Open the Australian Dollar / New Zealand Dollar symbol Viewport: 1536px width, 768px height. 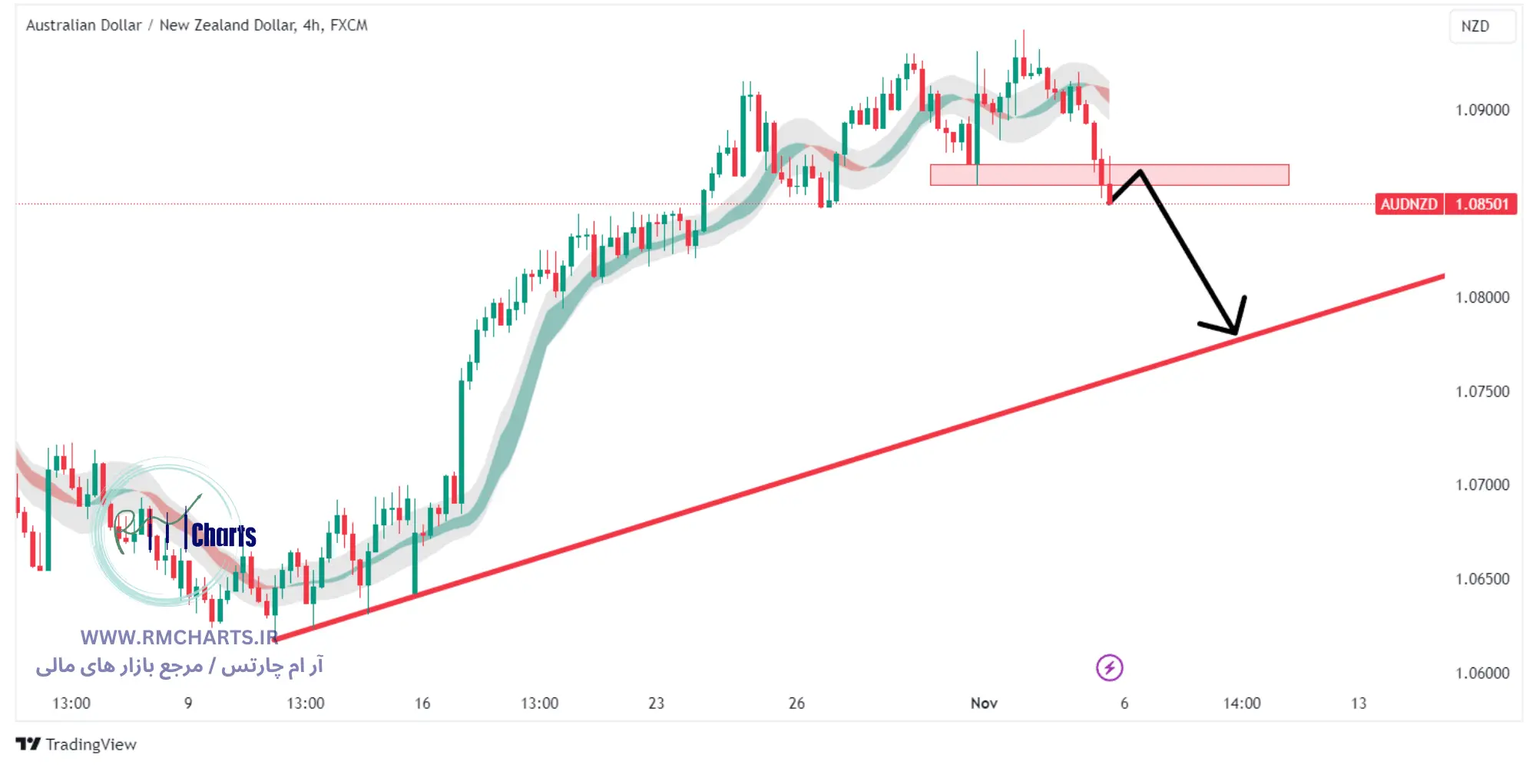(154, 25)
